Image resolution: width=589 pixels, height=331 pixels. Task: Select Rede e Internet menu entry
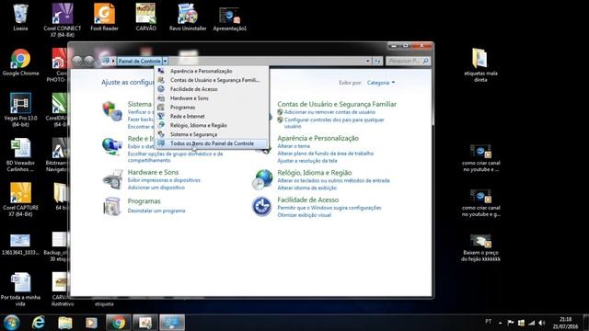click(212, 116)
